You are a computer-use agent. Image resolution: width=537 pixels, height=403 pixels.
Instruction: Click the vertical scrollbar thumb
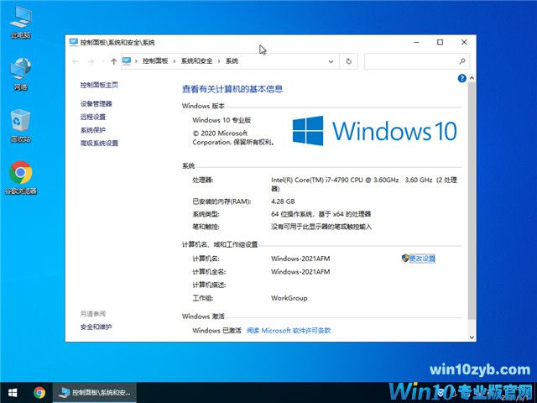click(x=472, y=201)
